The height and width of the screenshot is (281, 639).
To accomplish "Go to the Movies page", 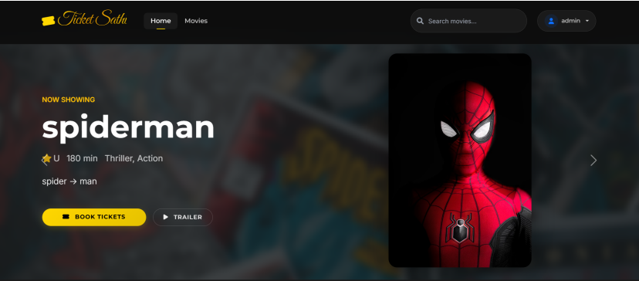I will click(x=196, y=21).
